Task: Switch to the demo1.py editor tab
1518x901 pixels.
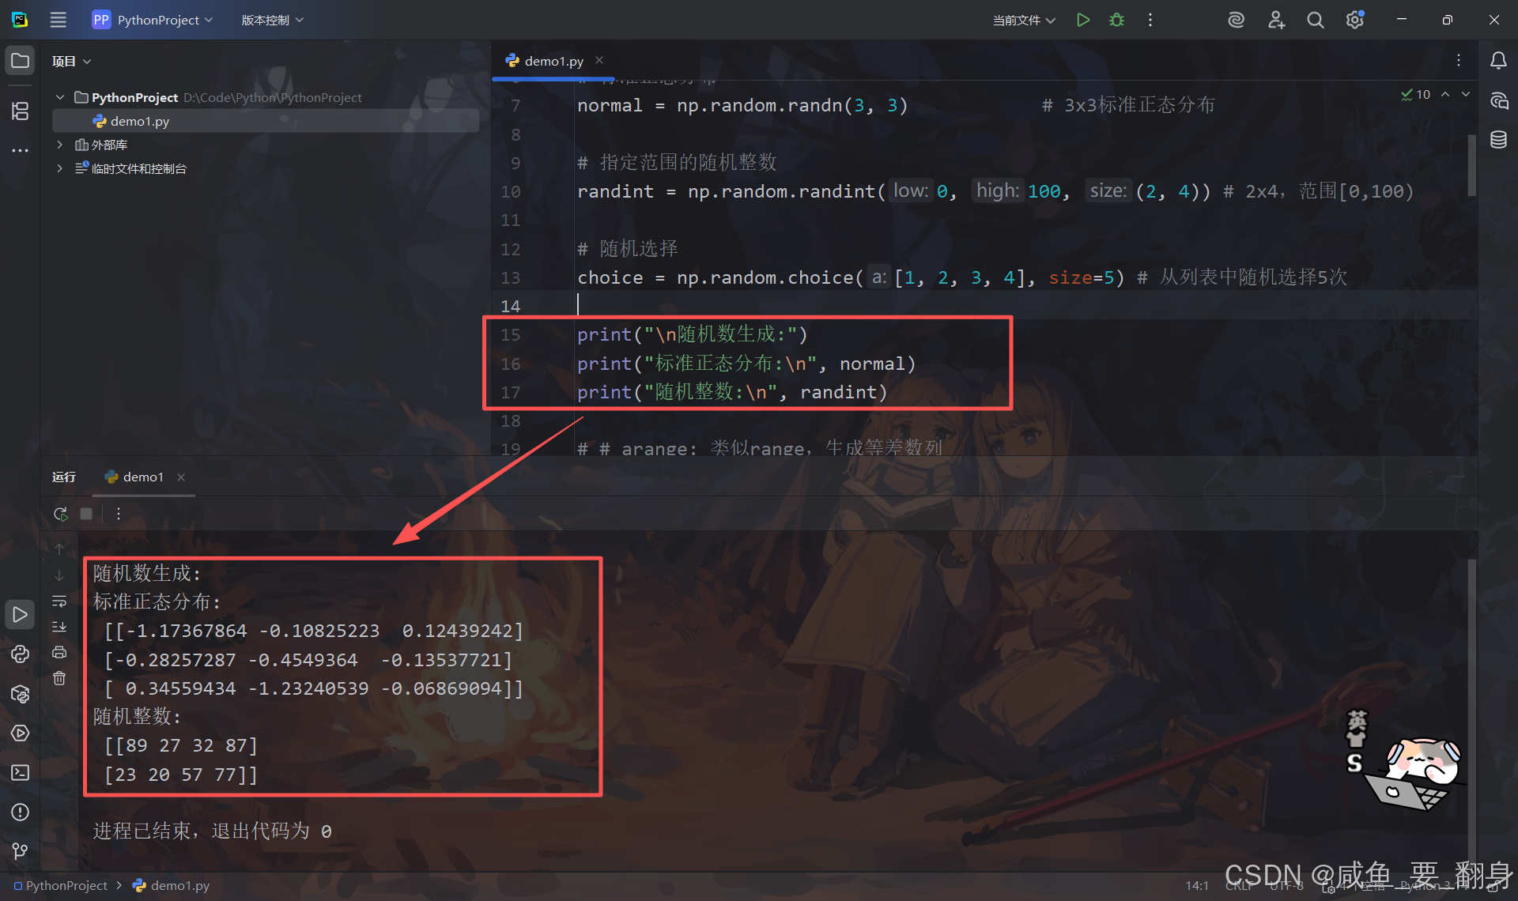Action: [553, 61]
